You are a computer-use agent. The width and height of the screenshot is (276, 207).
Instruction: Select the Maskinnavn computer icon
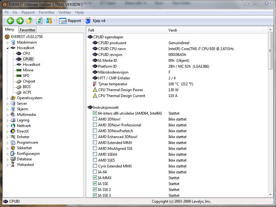tap(13, 42)
